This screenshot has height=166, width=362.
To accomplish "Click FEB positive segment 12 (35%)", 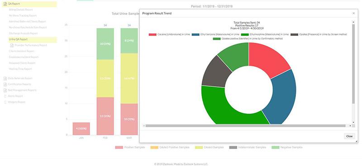I will tap(105, 116).
